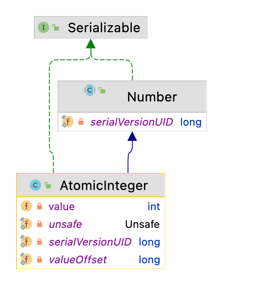Select the value field row
Viewport: 258px width, 285px height.
[x=91, y=206]
